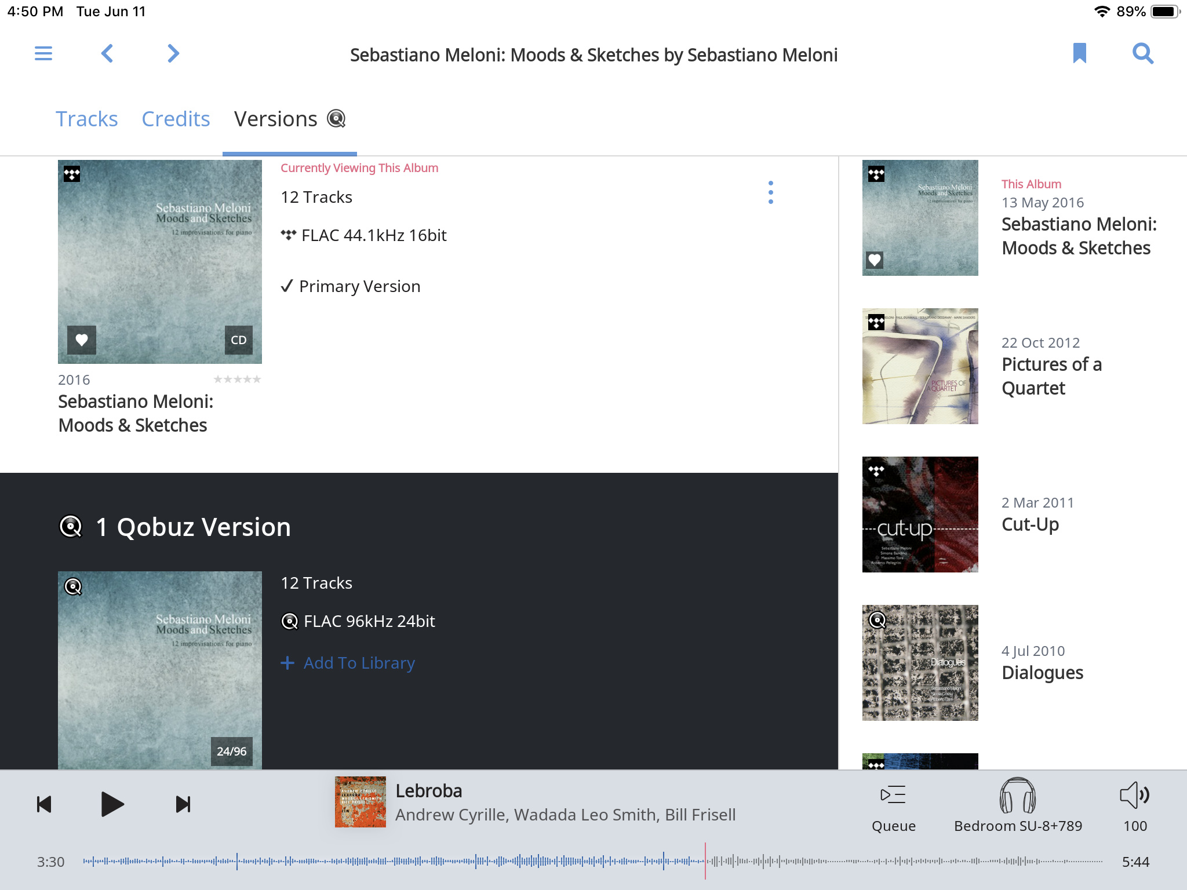Open the main Moods & Sketches cover art

click(x=160, y=262)
